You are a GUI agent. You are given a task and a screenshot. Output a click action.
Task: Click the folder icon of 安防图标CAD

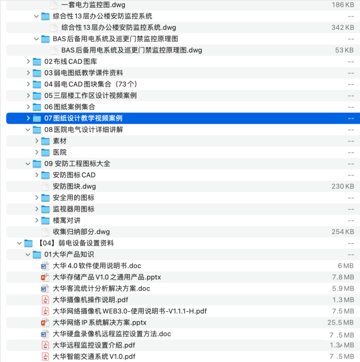tap(45, 175)
